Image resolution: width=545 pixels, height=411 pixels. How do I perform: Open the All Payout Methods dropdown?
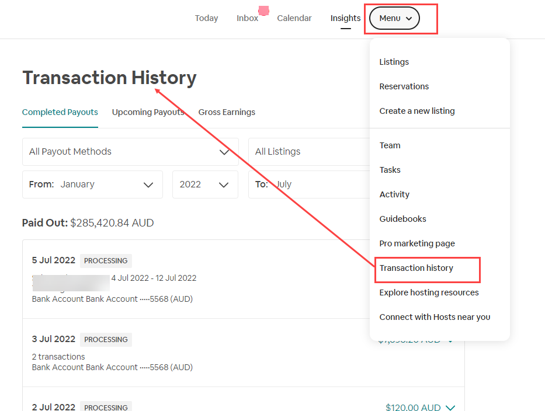130,152
